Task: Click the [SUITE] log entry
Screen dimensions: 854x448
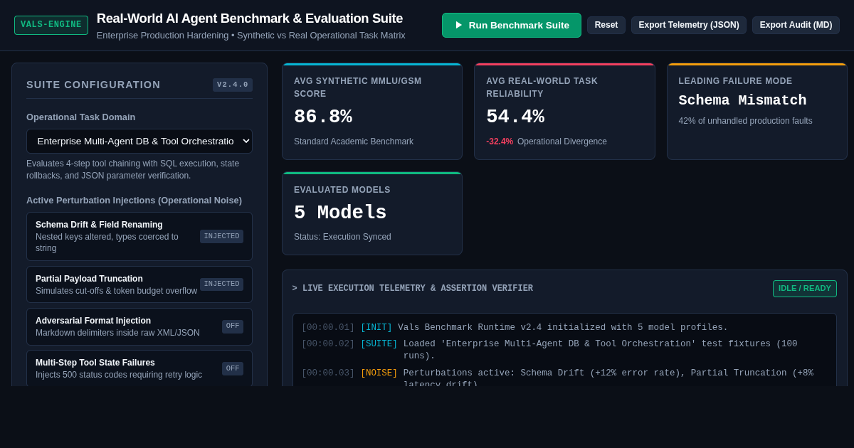Action: 564,350
